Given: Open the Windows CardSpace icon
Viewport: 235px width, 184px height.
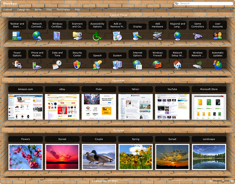Looking at the screenshot, I should 57,36.
